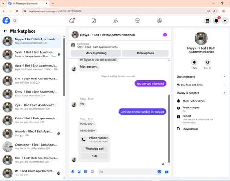Open the notifications bell with badge

coord(216,21)
